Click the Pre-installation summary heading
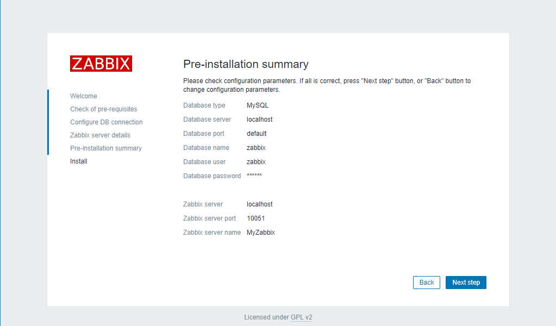The width and height of the screenshot is (556, 326). (246, 64)
